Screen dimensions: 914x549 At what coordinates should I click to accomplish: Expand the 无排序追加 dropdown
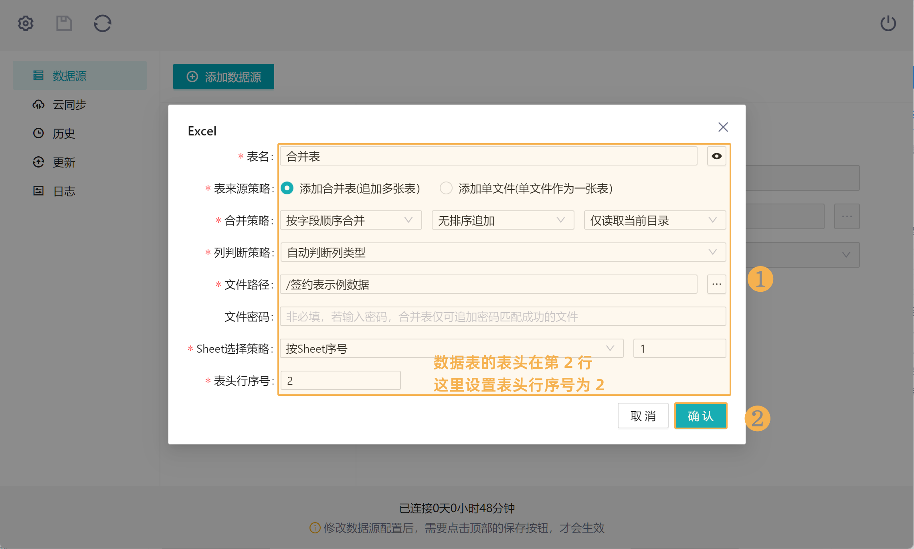[x=502, y=220]
